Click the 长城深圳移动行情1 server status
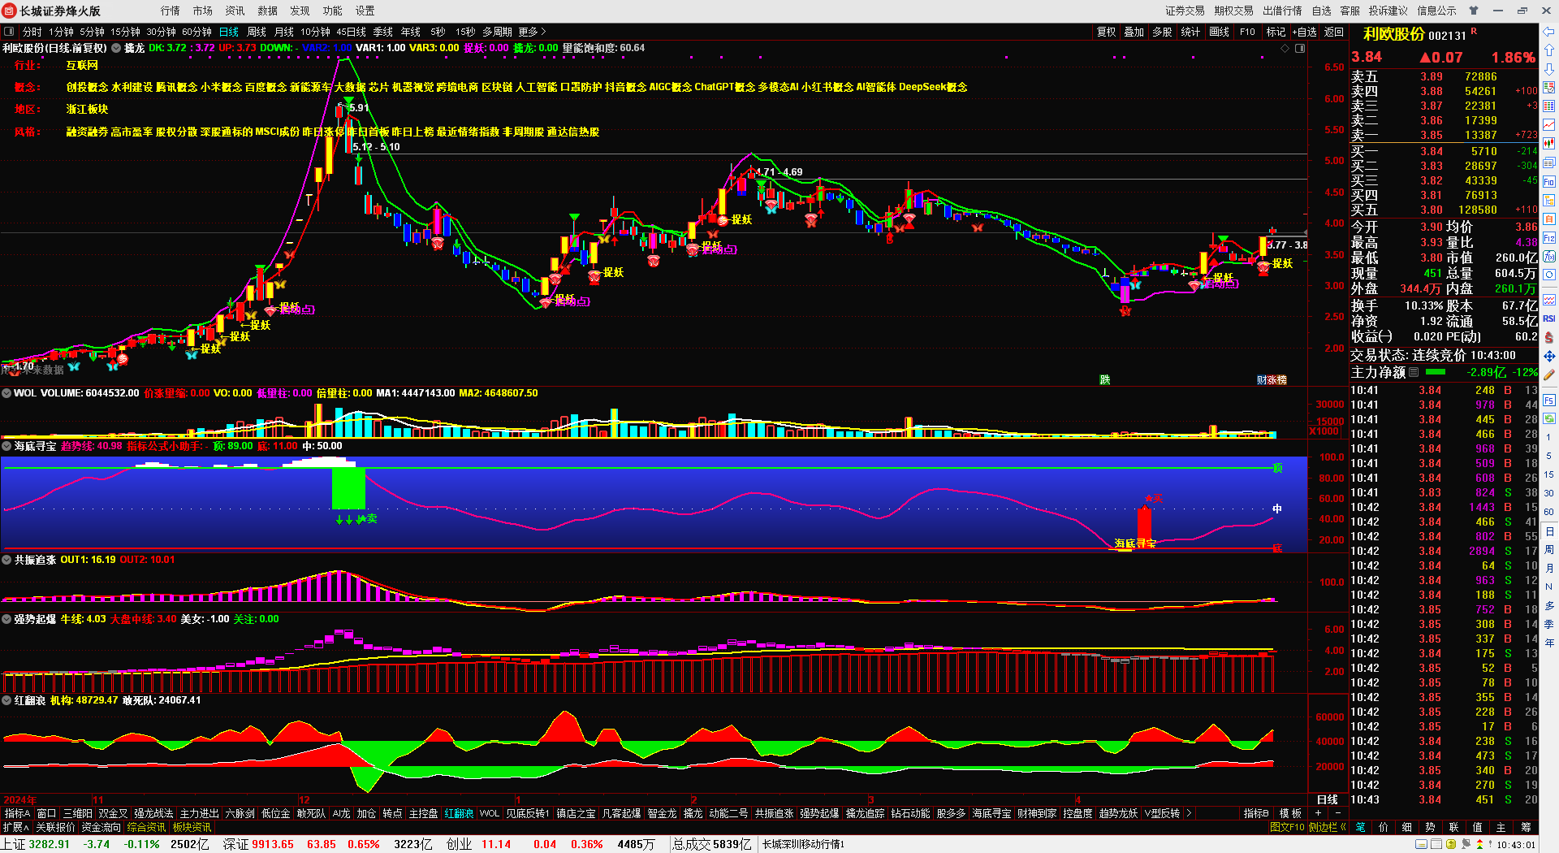 [x=803, y=844]
